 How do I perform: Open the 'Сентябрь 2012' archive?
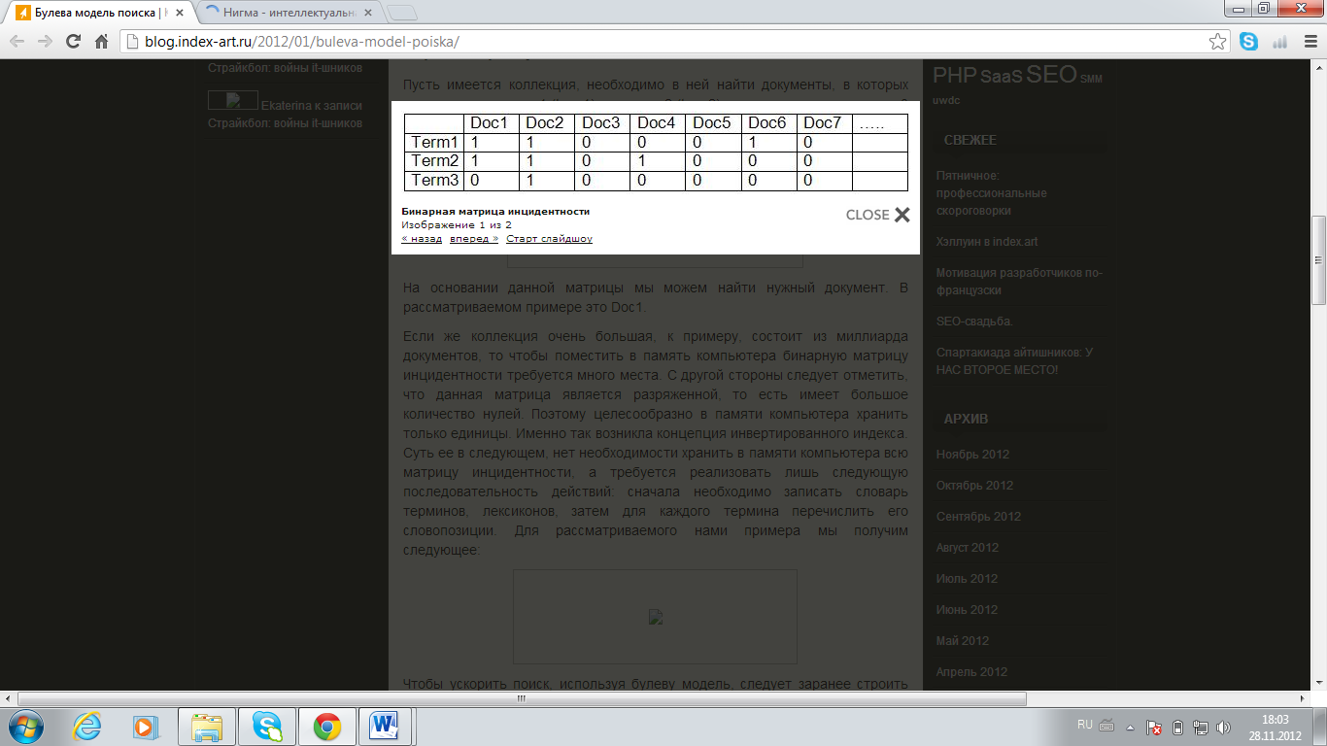click(978, 517)
